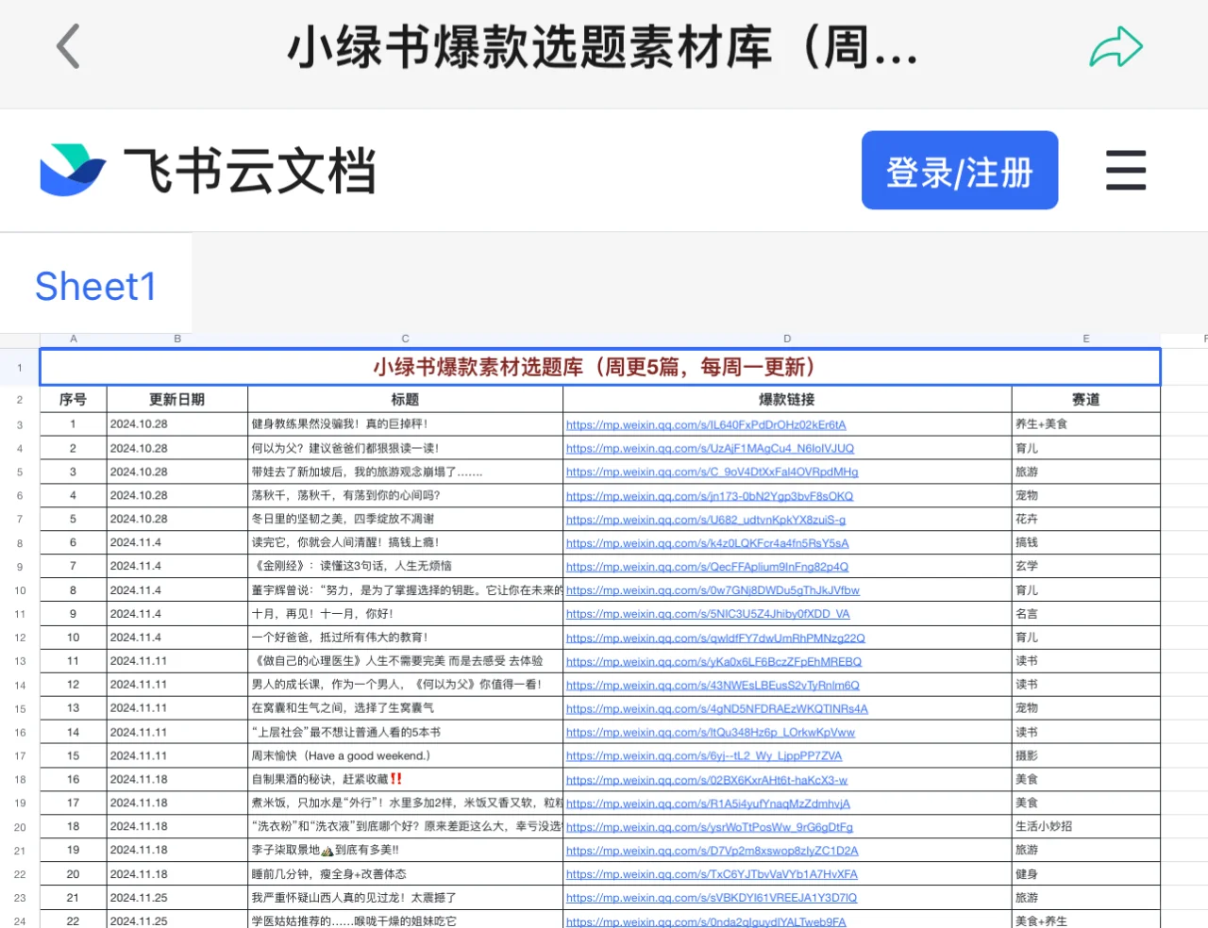Tap the green share arrow icon
Image resolution: width=1208 pixels, height=928 pixels.
[1116, 47]
